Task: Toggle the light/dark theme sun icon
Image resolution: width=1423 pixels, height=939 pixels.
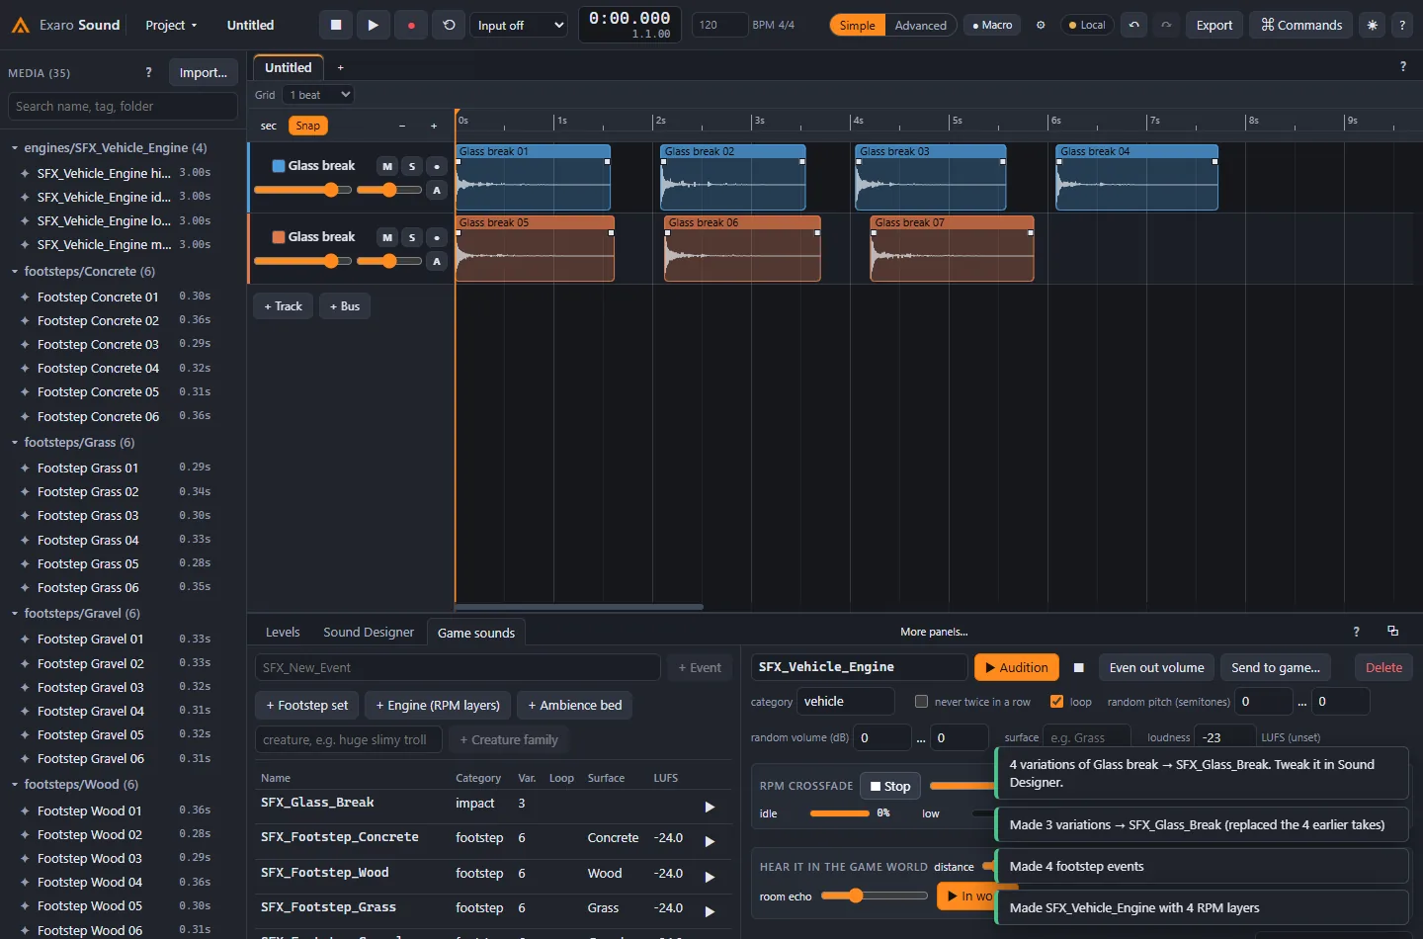Action: (x=1372, y=25)
